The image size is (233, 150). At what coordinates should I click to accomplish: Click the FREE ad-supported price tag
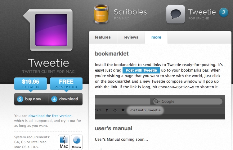tap(66, 84)
